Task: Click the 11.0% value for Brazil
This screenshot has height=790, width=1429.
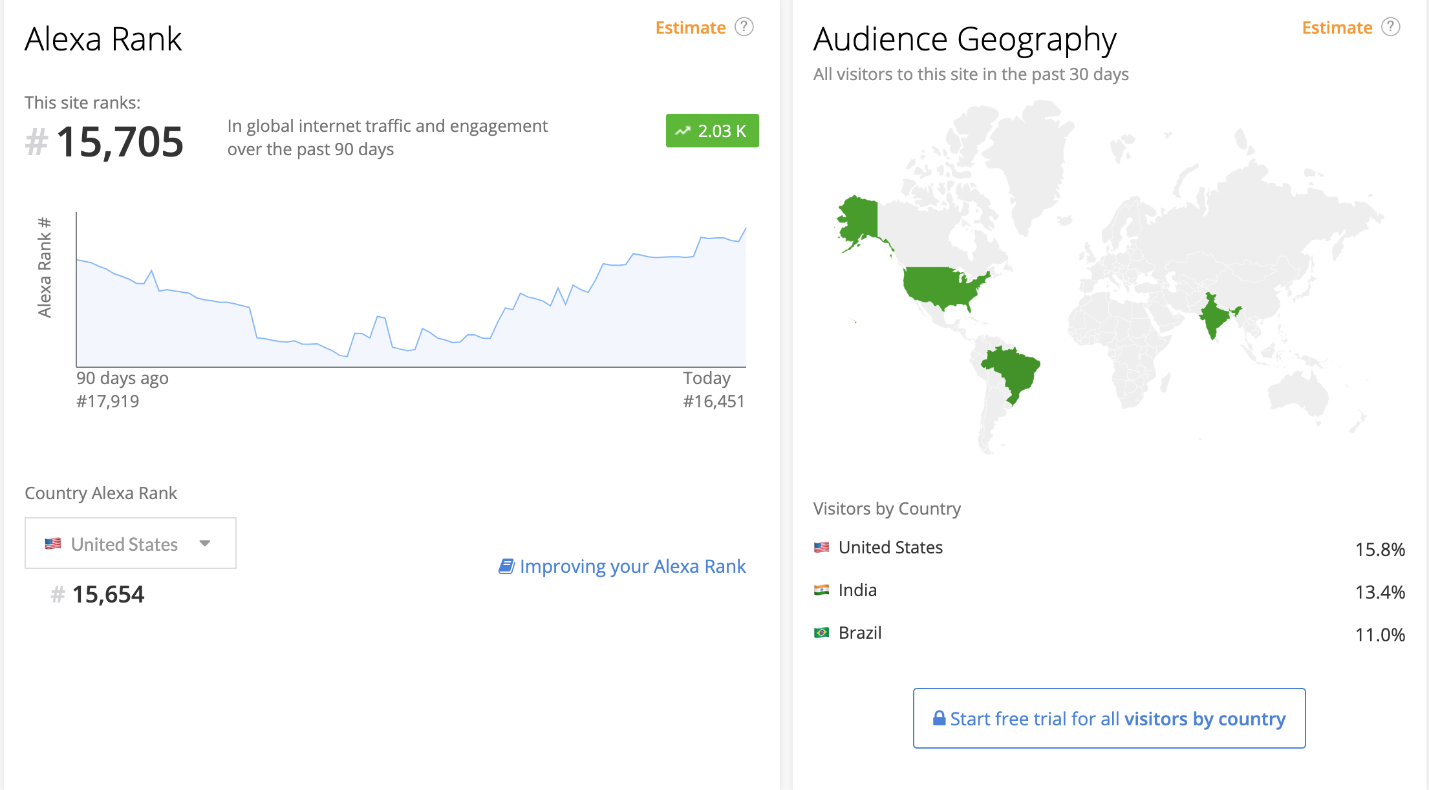Action: (x=1380, y=635)
